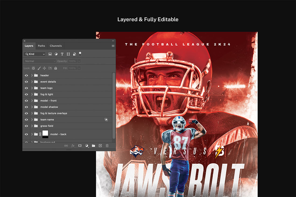This screenshot has height=197, width=296.
Task: Select the smart object filter icon
Action: tap(75, 54)
